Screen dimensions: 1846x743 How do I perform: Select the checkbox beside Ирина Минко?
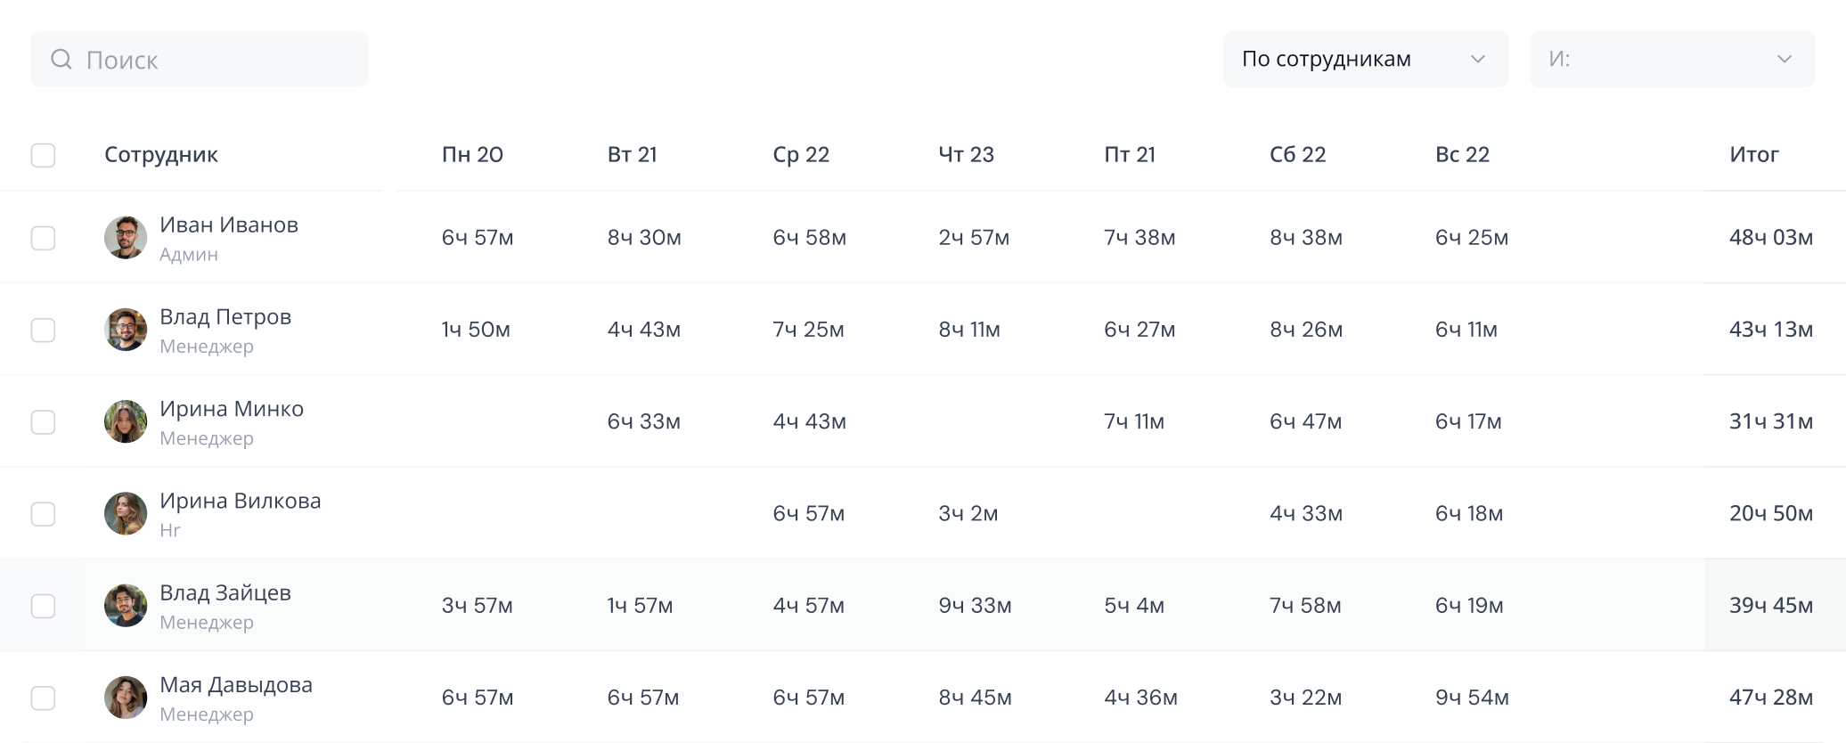43,421
